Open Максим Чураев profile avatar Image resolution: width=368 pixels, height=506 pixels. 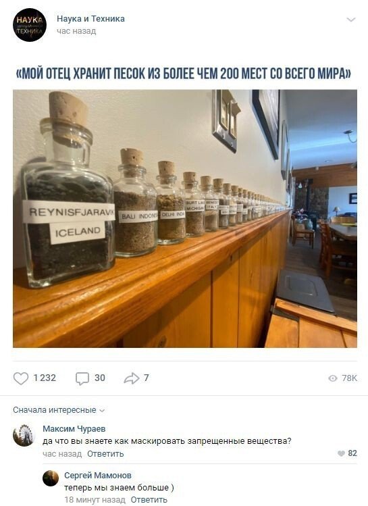[x=23, y=436]
